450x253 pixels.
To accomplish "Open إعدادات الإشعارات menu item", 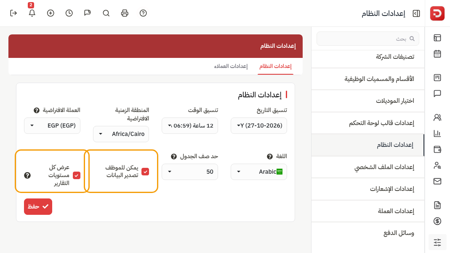I will click(x=368, y=189).
